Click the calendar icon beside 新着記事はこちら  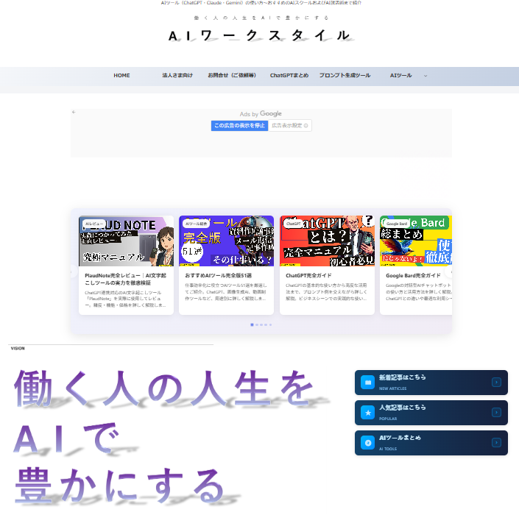pyautogui.click(x=367, y=383)
